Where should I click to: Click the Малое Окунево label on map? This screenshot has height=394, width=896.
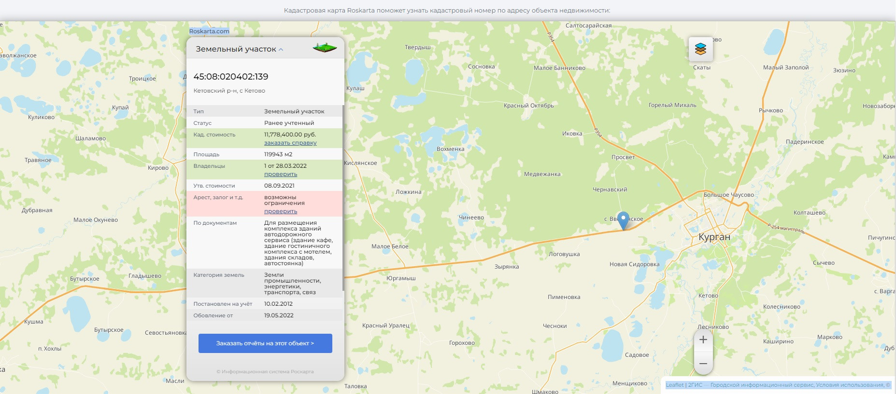click(x=96, y=220)
